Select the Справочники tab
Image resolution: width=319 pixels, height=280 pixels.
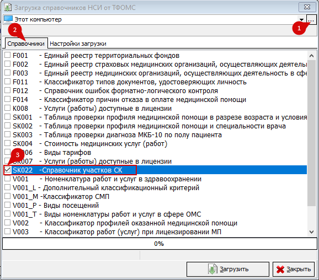pos(25,44)
